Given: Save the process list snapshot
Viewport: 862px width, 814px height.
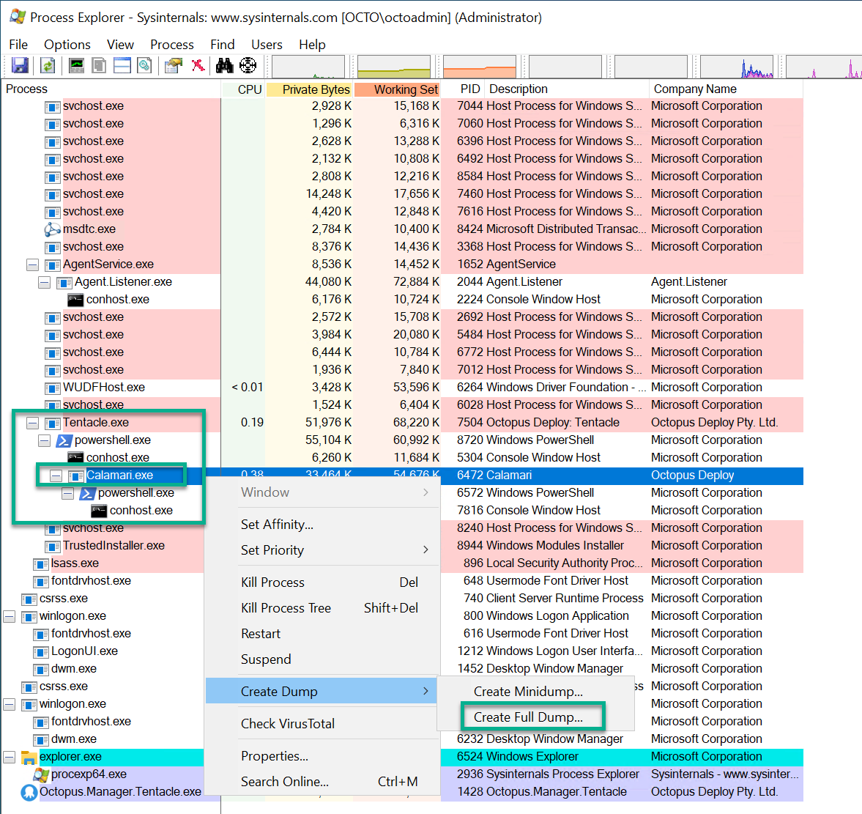Looking at the screenshot, I should pyautogui.click(x=20, y=65).
